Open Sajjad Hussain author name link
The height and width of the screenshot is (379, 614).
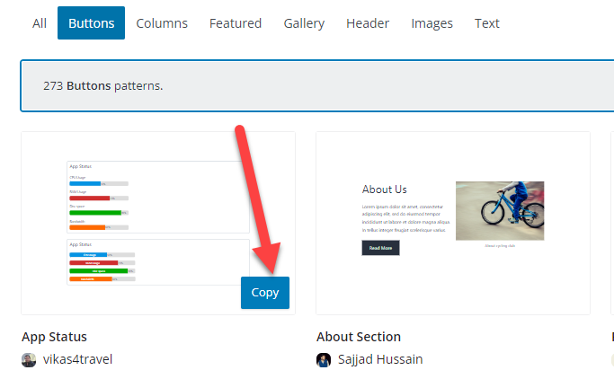pos(380,360)
